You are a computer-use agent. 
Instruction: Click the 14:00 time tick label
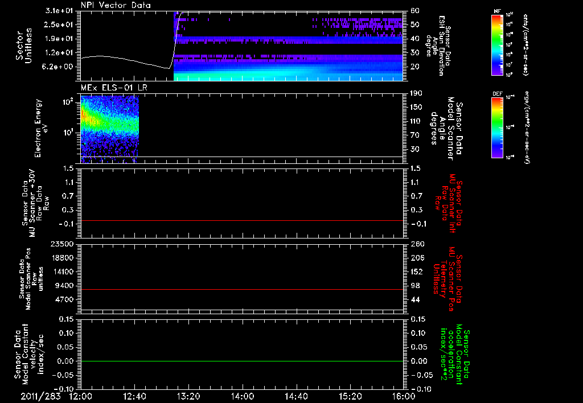pos(243,396)
